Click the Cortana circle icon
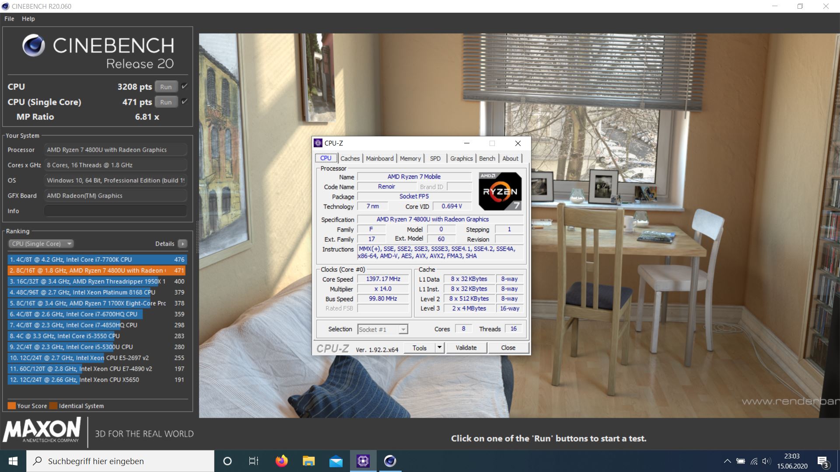The width and height of the screenshot is (840, 472). 227,461
